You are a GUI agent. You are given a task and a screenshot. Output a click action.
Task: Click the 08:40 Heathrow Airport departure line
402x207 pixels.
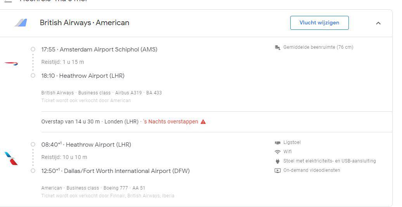[x=86, y=145]
